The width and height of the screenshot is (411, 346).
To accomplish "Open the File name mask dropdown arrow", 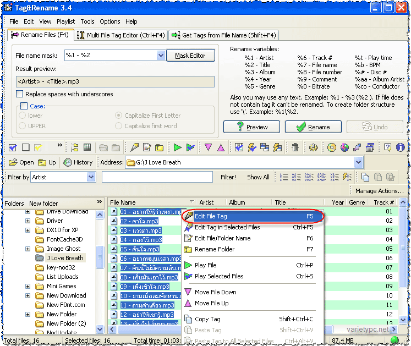I will 161,56.
